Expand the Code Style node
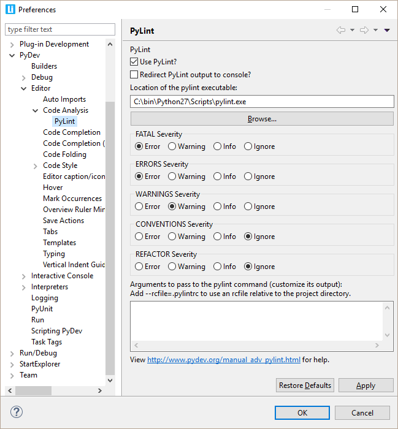Screen dimensions: 398x429 click(36, 166)
